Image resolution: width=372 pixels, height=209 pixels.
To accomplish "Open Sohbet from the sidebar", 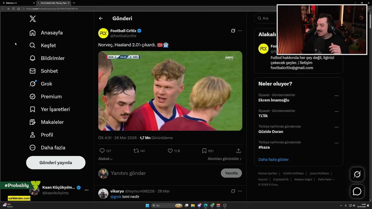I will 44,71.
